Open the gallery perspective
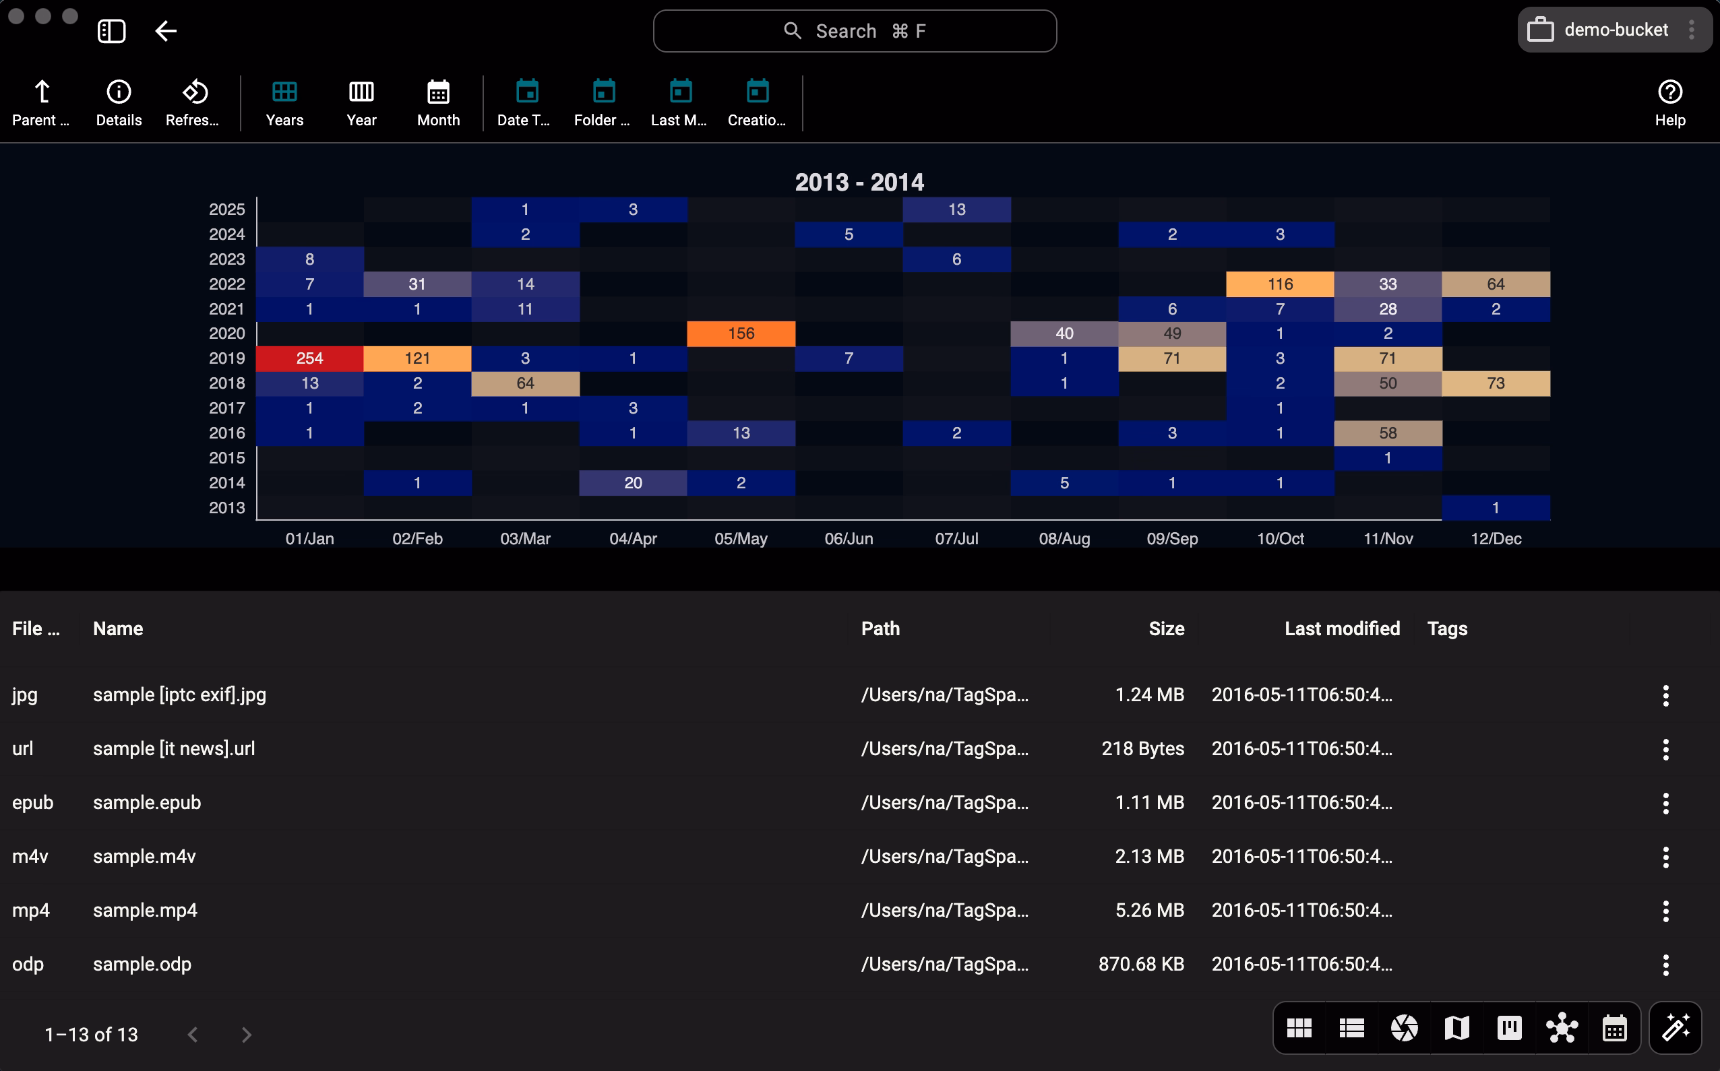 coord(1404,1027)
